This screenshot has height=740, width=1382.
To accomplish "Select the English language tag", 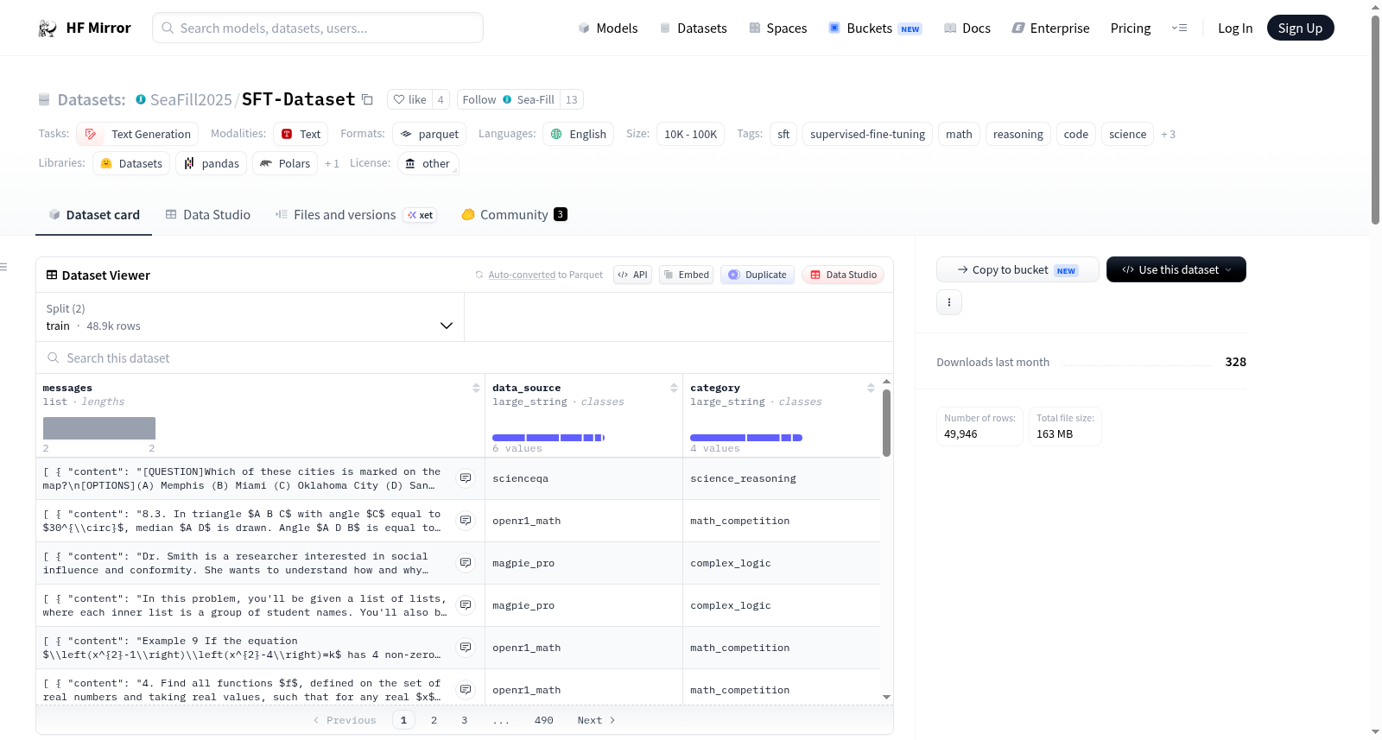I will click(x=579, y=134).
